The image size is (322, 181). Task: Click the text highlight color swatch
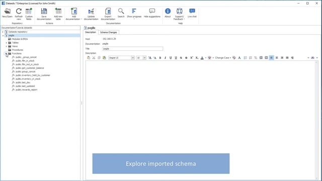tap(209, 58)
